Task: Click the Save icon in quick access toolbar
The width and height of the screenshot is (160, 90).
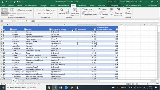Action: tap(3, 2)
